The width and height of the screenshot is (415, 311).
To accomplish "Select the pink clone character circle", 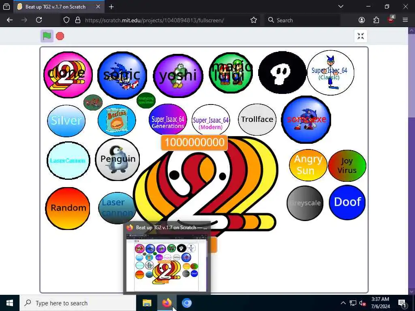I will click(x=68, y=75).
